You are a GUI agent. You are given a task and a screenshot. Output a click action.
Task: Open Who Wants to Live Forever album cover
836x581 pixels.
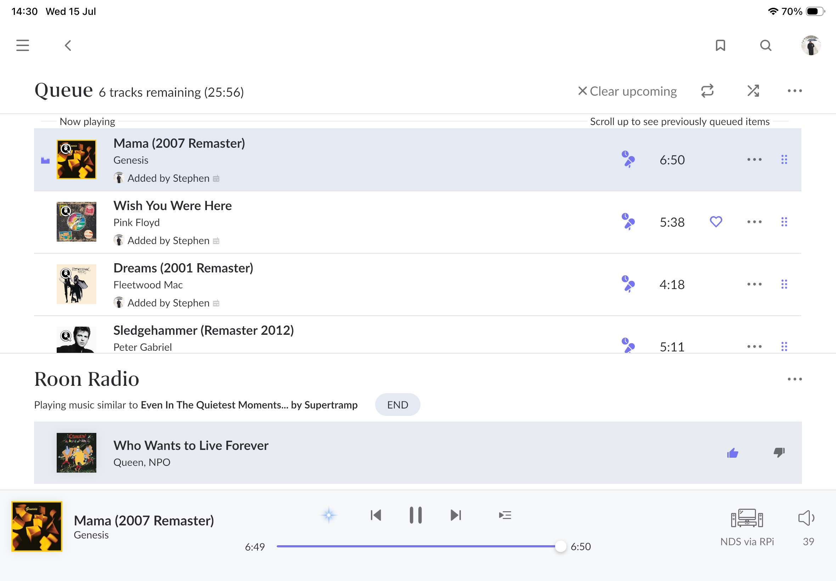(77, 452)
